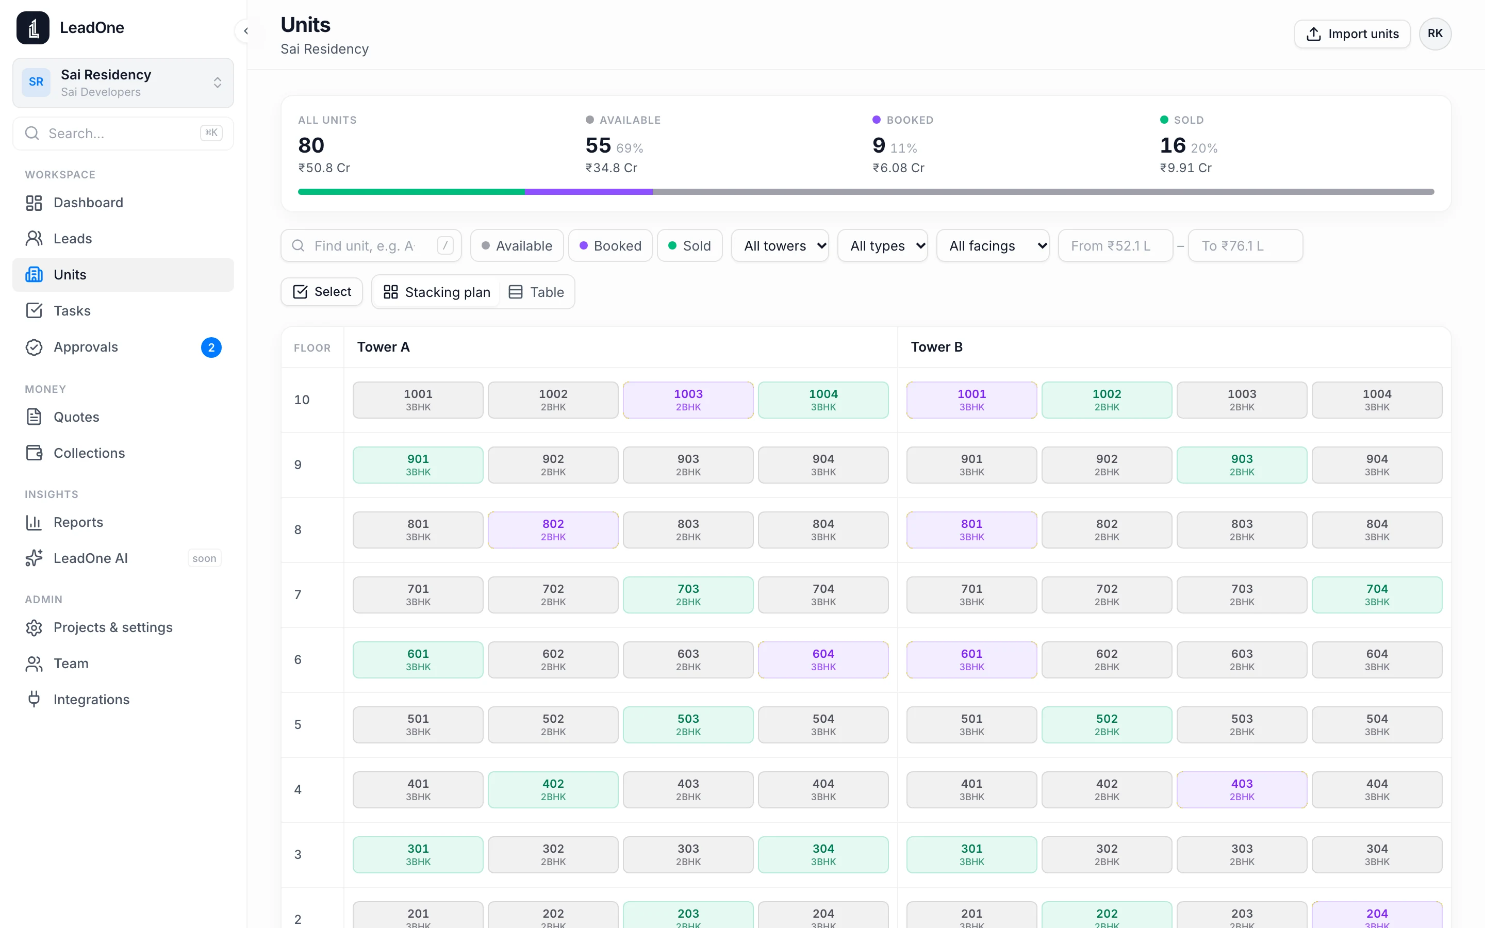1485x928 pixels.
Task: Open the All facings dropdown
Action: point(993,245)
